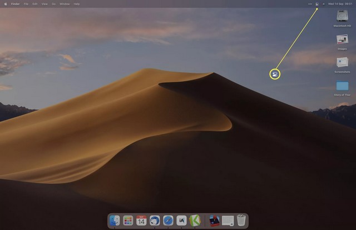Select the Story of Thor folder
Image resolution: width=356 pixels, height=230 pixels.
click(342, 86)
